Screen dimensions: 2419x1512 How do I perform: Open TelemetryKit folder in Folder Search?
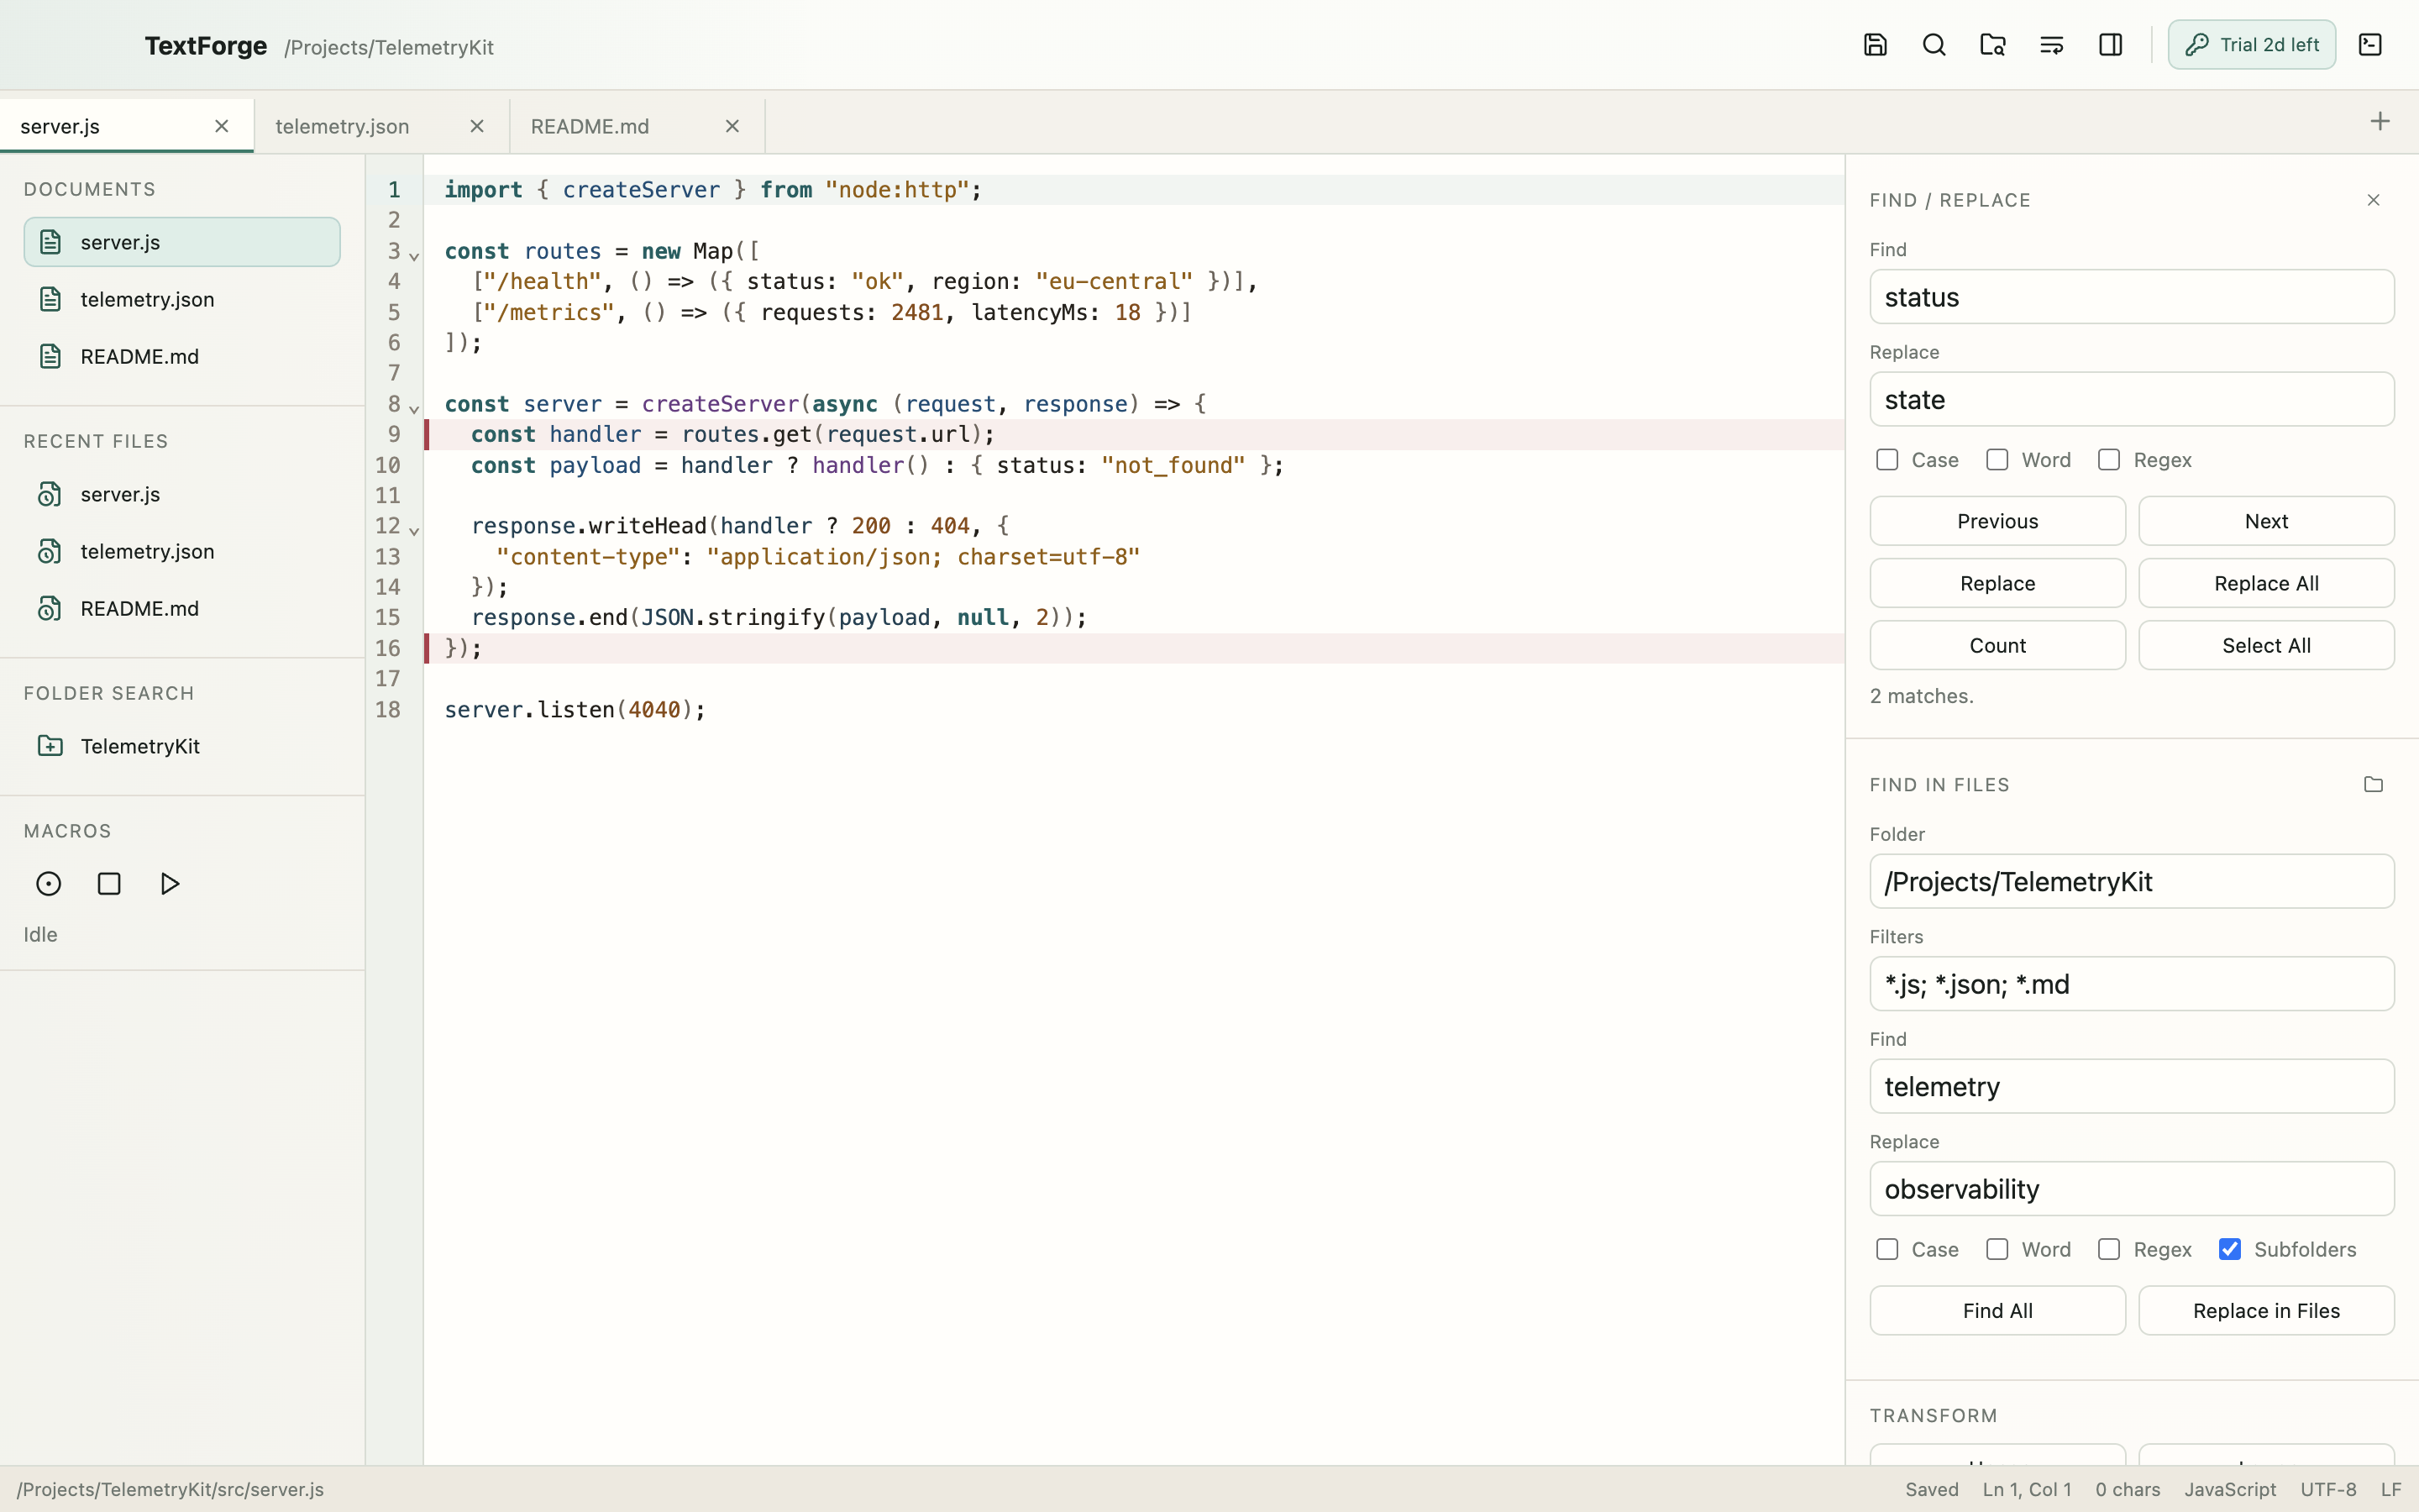click(x=182, y=746)
